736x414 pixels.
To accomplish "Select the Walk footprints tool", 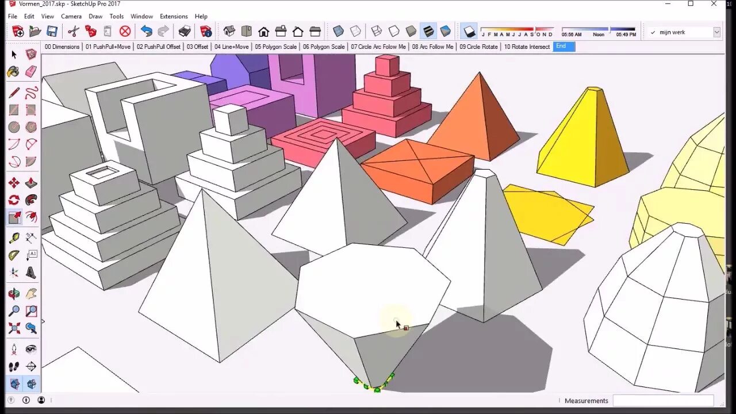I will [x=14, y=367].
